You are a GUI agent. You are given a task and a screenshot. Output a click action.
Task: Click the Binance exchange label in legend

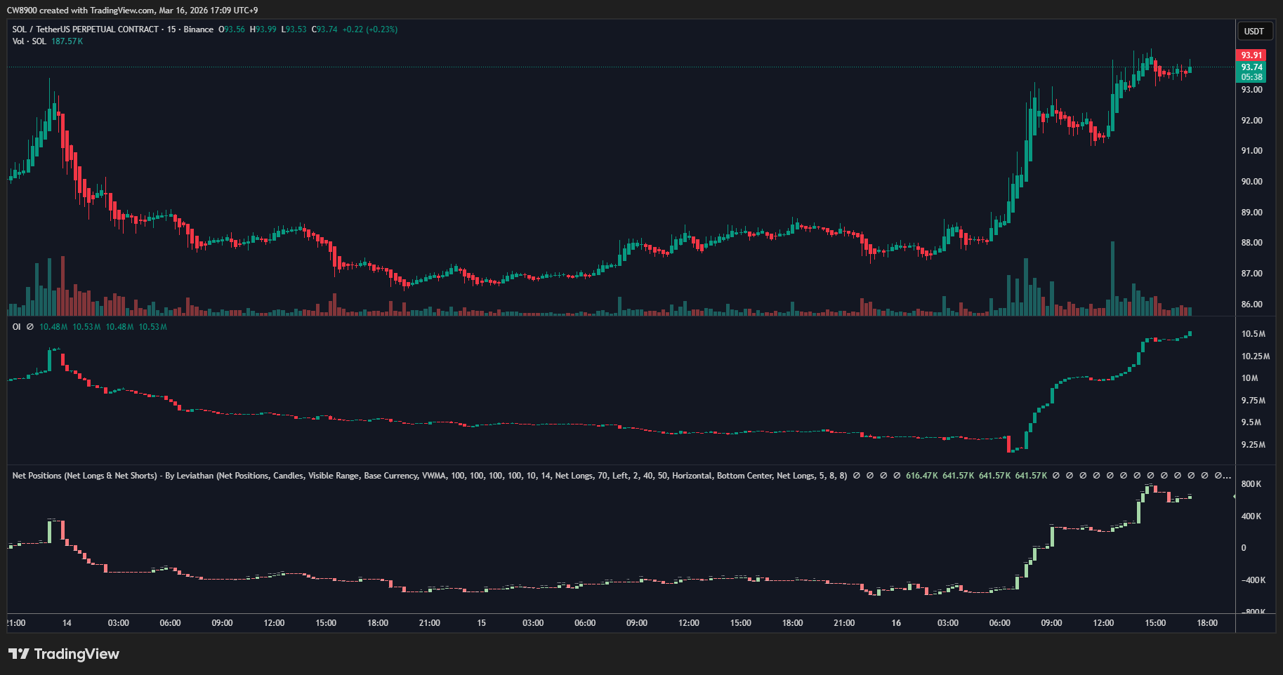click(199, 29)
